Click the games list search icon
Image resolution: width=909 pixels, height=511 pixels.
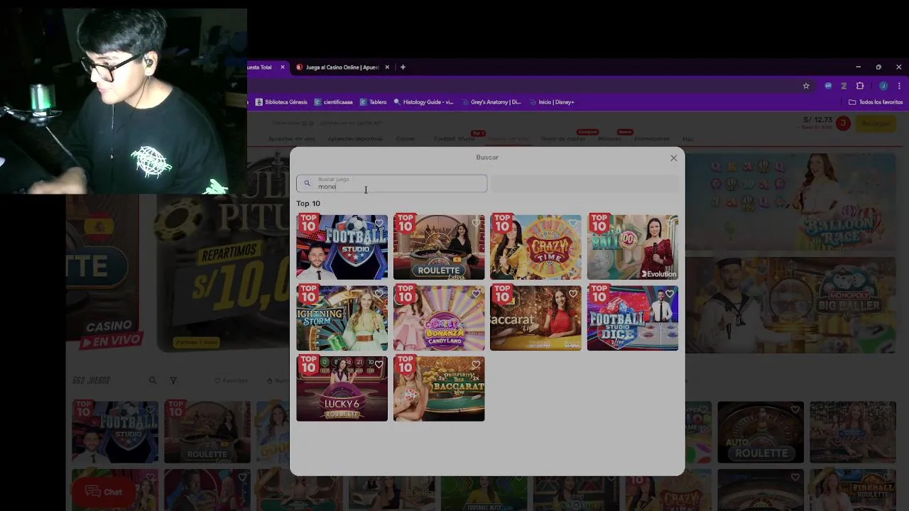(152, 380)
